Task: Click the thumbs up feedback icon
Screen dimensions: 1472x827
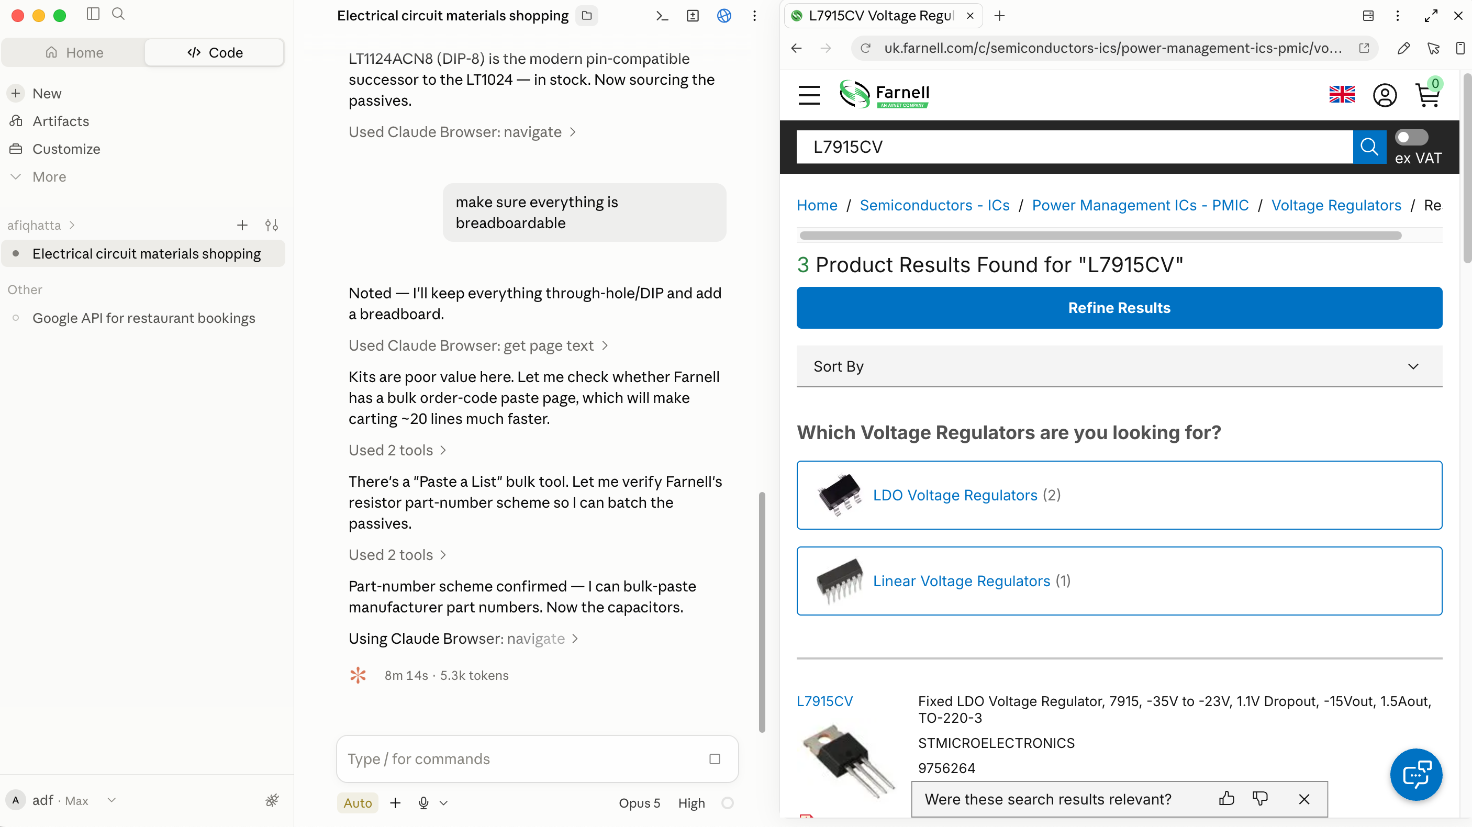Action: click(x=1226, y=798)
